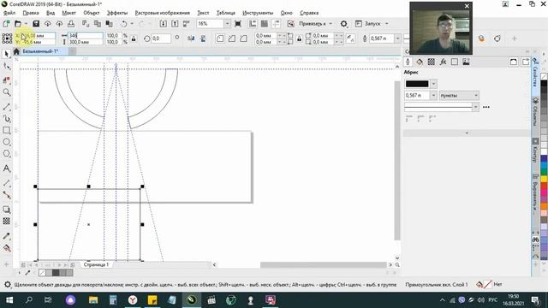Publish to PDF icon
Viewport: 548px width, 308px height.
tap(187, 24)
